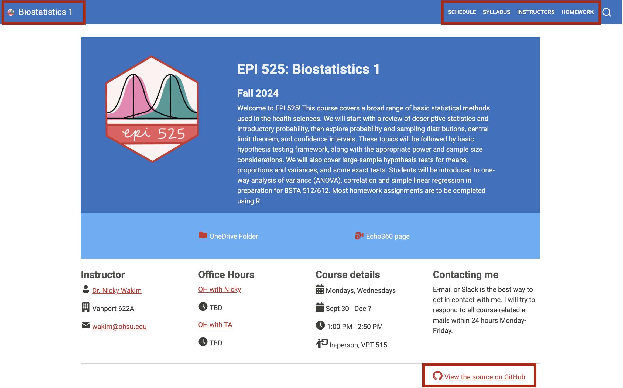This screenshot has height=388, width=623.
Task: Click the Biostatistics 1 site title
Action: click(46, 12)
